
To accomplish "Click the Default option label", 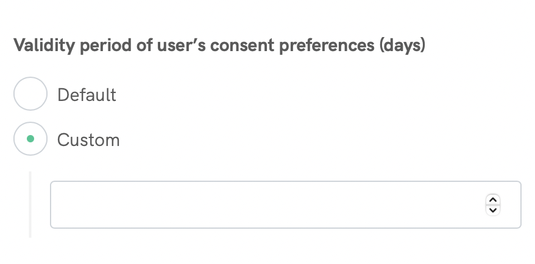I will 87,95.
